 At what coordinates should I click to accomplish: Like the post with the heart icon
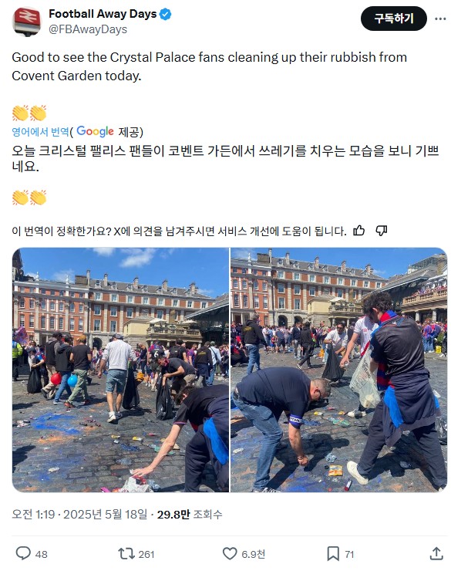pos(230,554)
